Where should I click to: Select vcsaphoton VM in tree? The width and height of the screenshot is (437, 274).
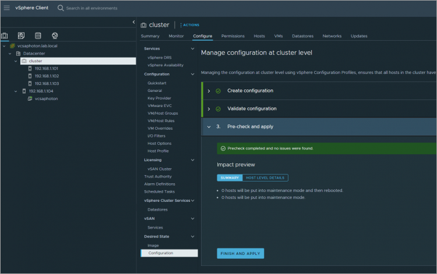46,98
